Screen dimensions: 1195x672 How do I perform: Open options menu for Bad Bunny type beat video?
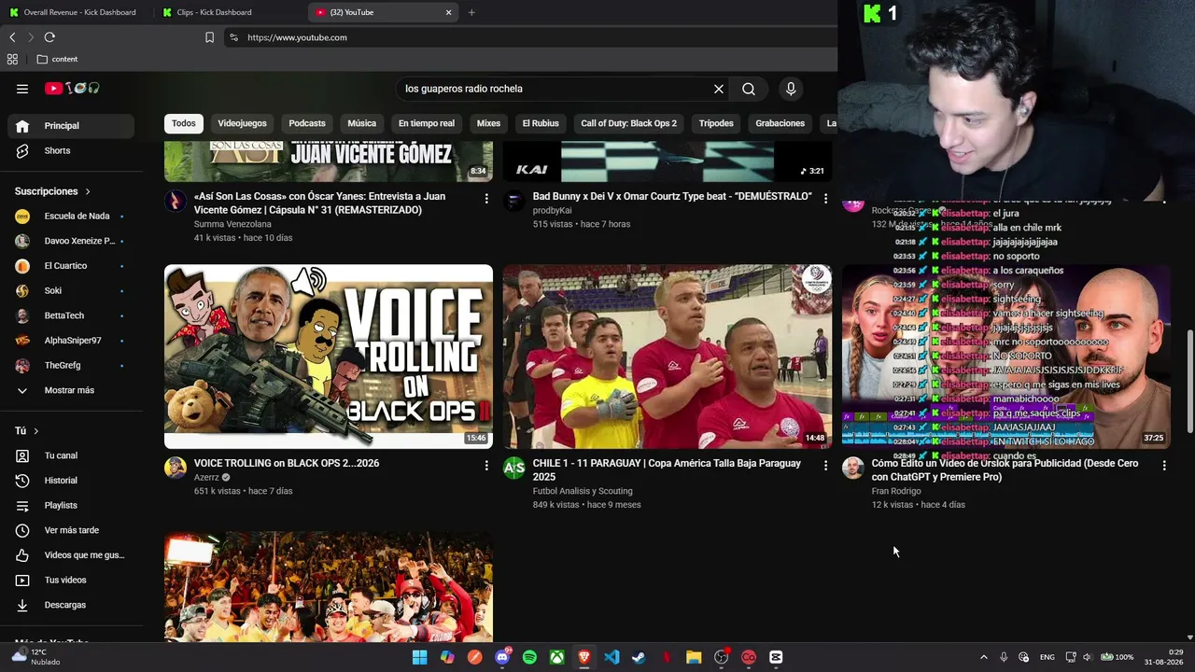point(825,199)
